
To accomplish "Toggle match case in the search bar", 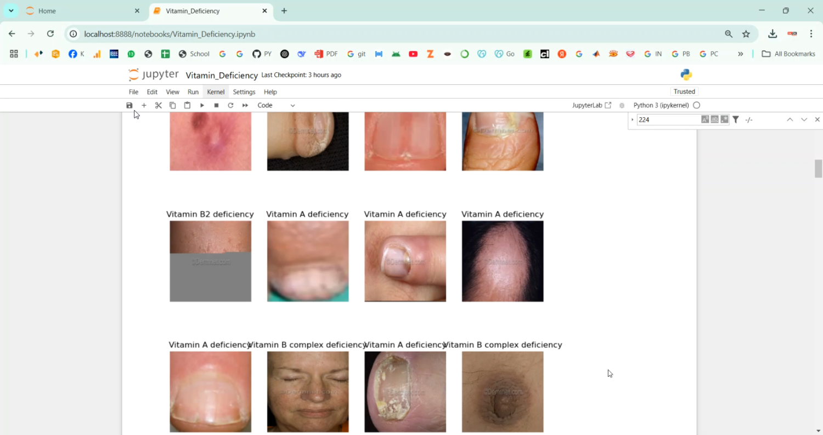I will coord(704,119).
